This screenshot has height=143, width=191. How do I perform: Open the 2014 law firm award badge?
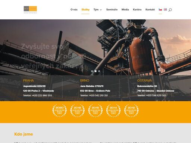coord(113,111)
